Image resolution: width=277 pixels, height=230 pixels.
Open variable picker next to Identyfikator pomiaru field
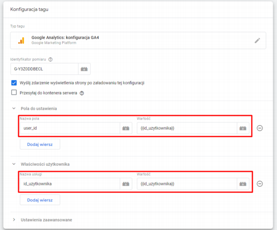[84, 69]
